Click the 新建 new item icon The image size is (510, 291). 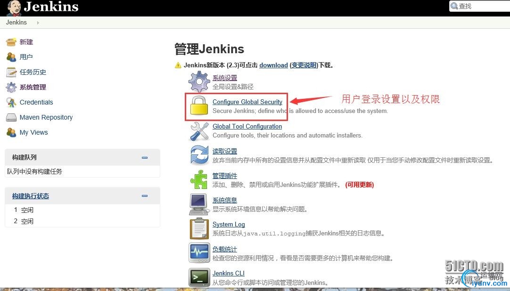tap(11, 42)
